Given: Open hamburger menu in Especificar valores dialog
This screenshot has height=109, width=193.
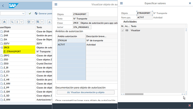Looking at the screenshot, I should click(121, 3).
